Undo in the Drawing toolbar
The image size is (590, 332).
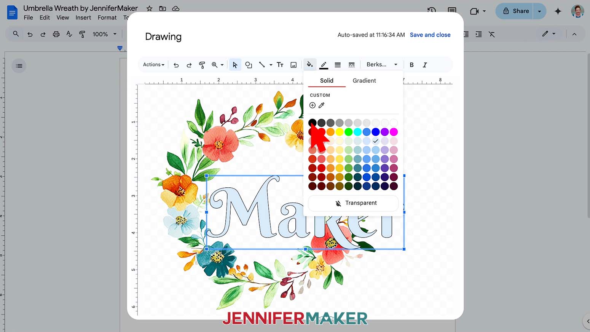point(176,65)
